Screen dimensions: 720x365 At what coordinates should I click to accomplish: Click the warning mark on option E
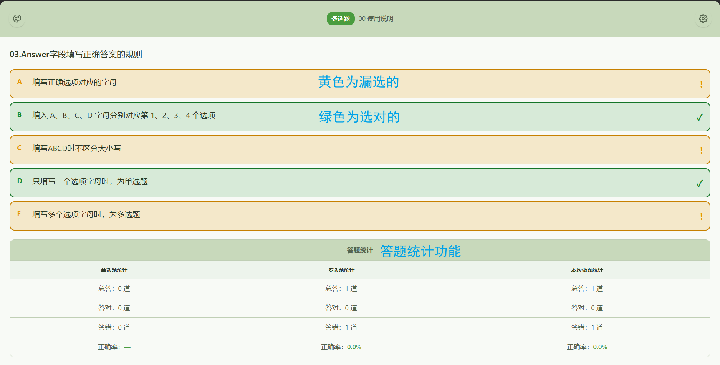701,216
